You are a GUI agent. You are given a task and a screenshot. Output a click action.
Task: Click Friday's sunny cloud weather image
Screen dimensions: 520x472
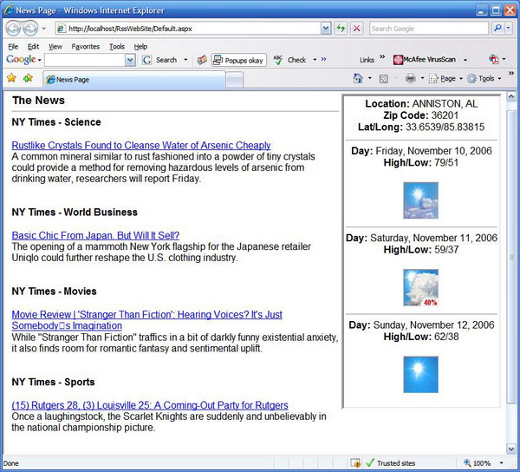(x=421, y=200)
